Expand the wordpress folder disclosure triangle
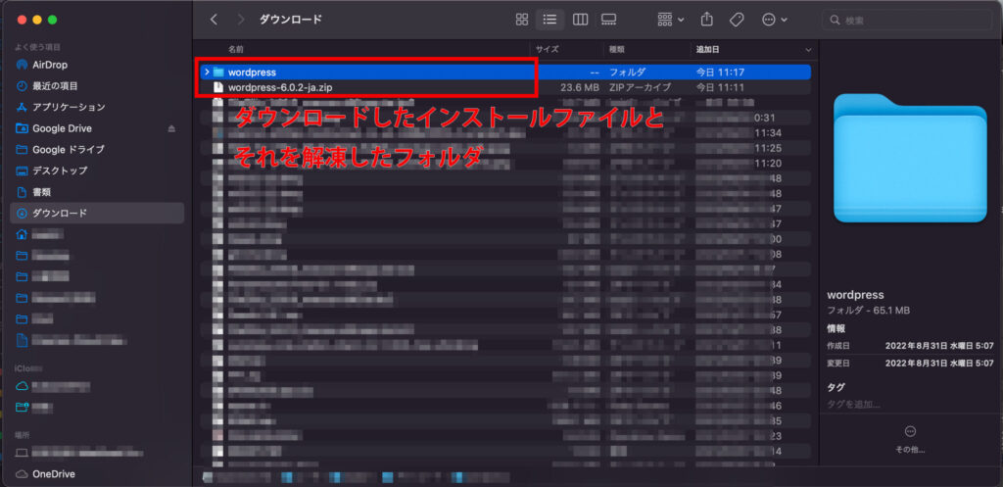The height and width of the screenshot is (487, 1003). [206, 72]
